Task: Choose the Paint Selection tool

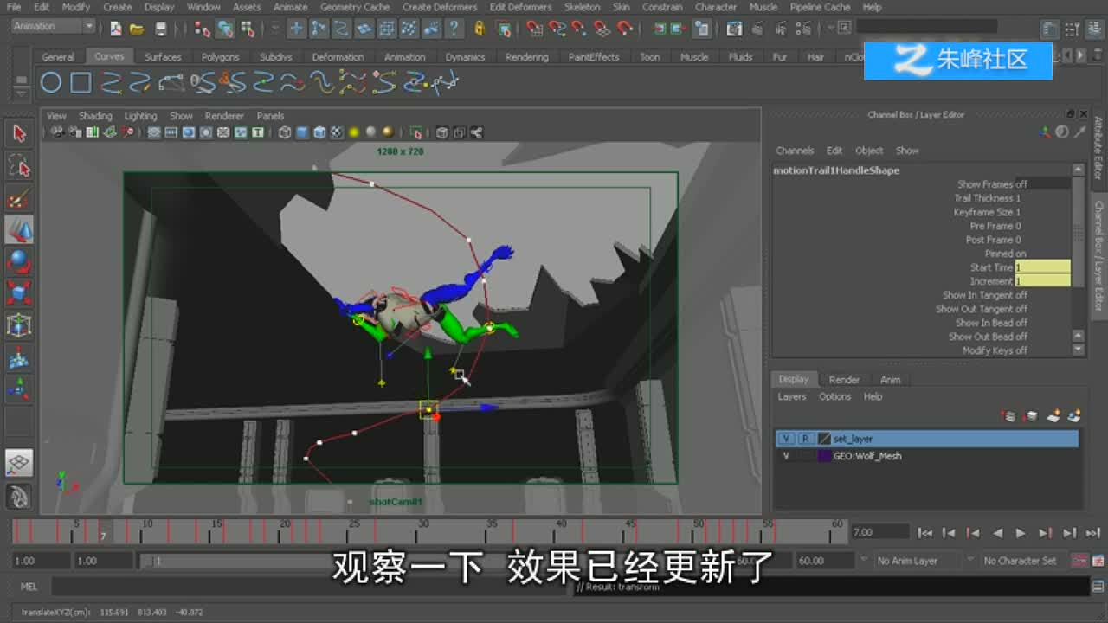Action: point(19,197)
